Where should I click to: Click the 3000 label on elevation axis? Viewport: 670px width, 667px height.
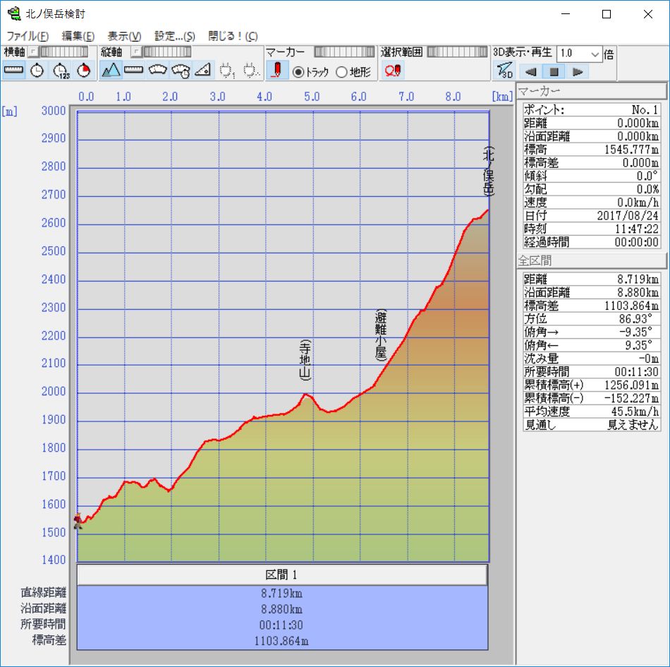pos(54,111)
